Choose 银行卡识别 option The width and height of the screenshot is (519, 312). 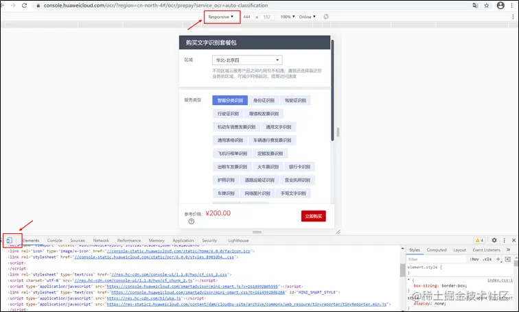299,167
